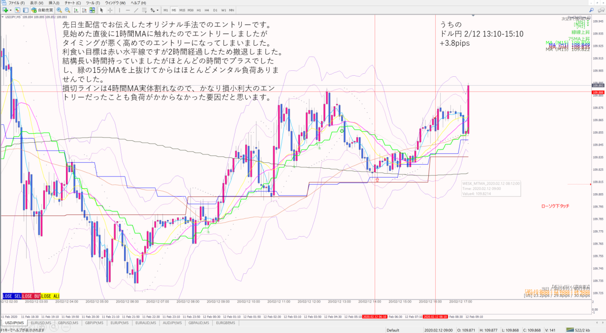
Task: Select the trendline drawing tool
Action: 136,10
